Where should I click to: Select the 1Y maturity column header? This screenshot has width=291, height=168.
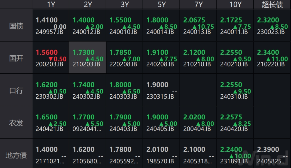50,4
